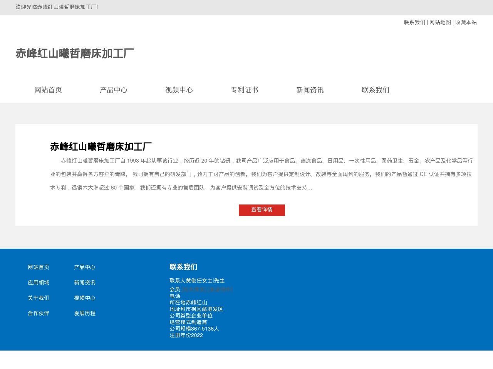Click the 注册年份2022 line
The image size is (493, 369).
(186, 335)
